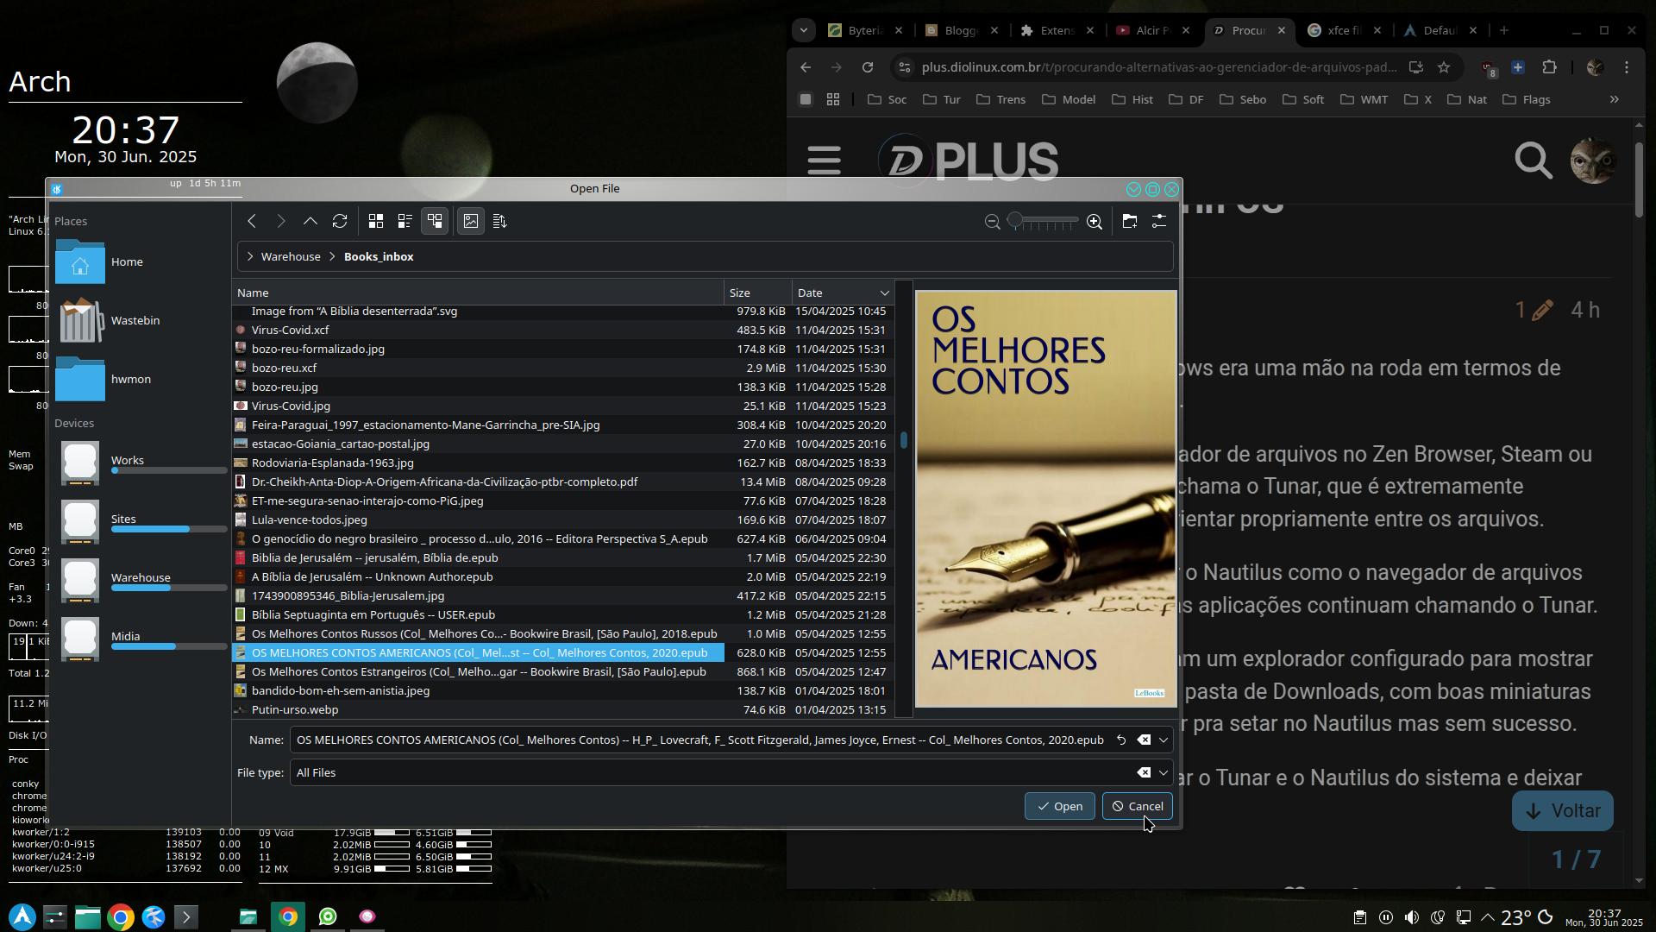Expand the File type dropdown
The height and width of the screenshot is (932, 1656).
click(x=1164, y=773)
